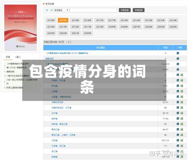Open the 浙江省 entry link
The image size is (189, 161).
tap(54, 151)
